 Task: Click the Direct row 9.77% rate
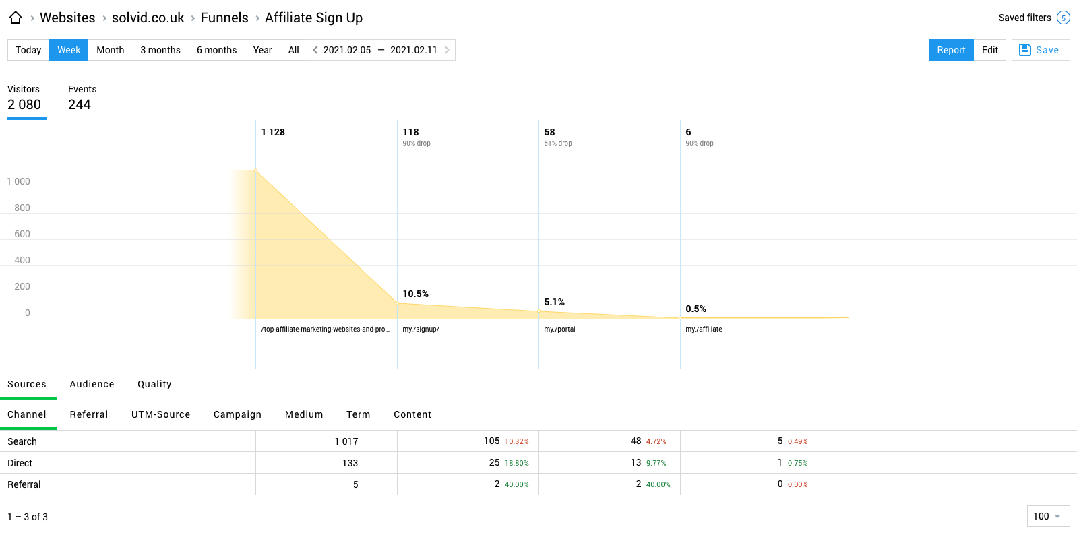pos(656,464)
